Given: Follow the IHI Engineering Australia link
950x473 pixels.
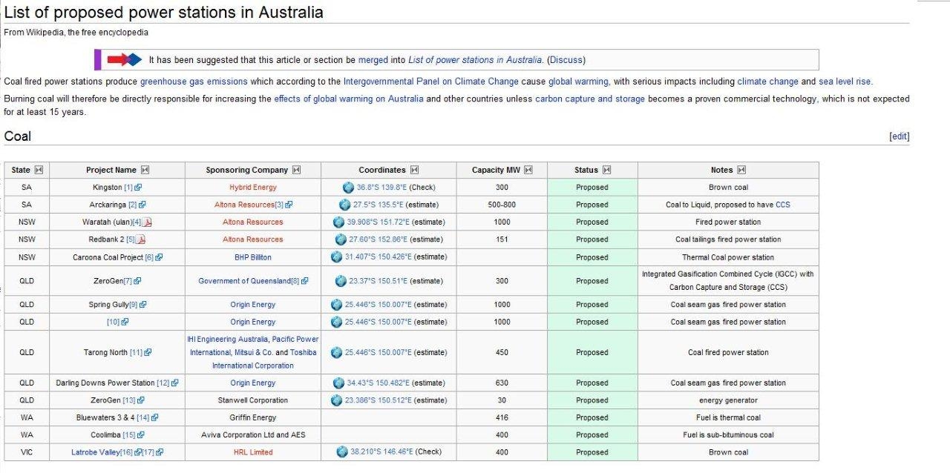Looking at the screenshot, I should coord(227,339).
